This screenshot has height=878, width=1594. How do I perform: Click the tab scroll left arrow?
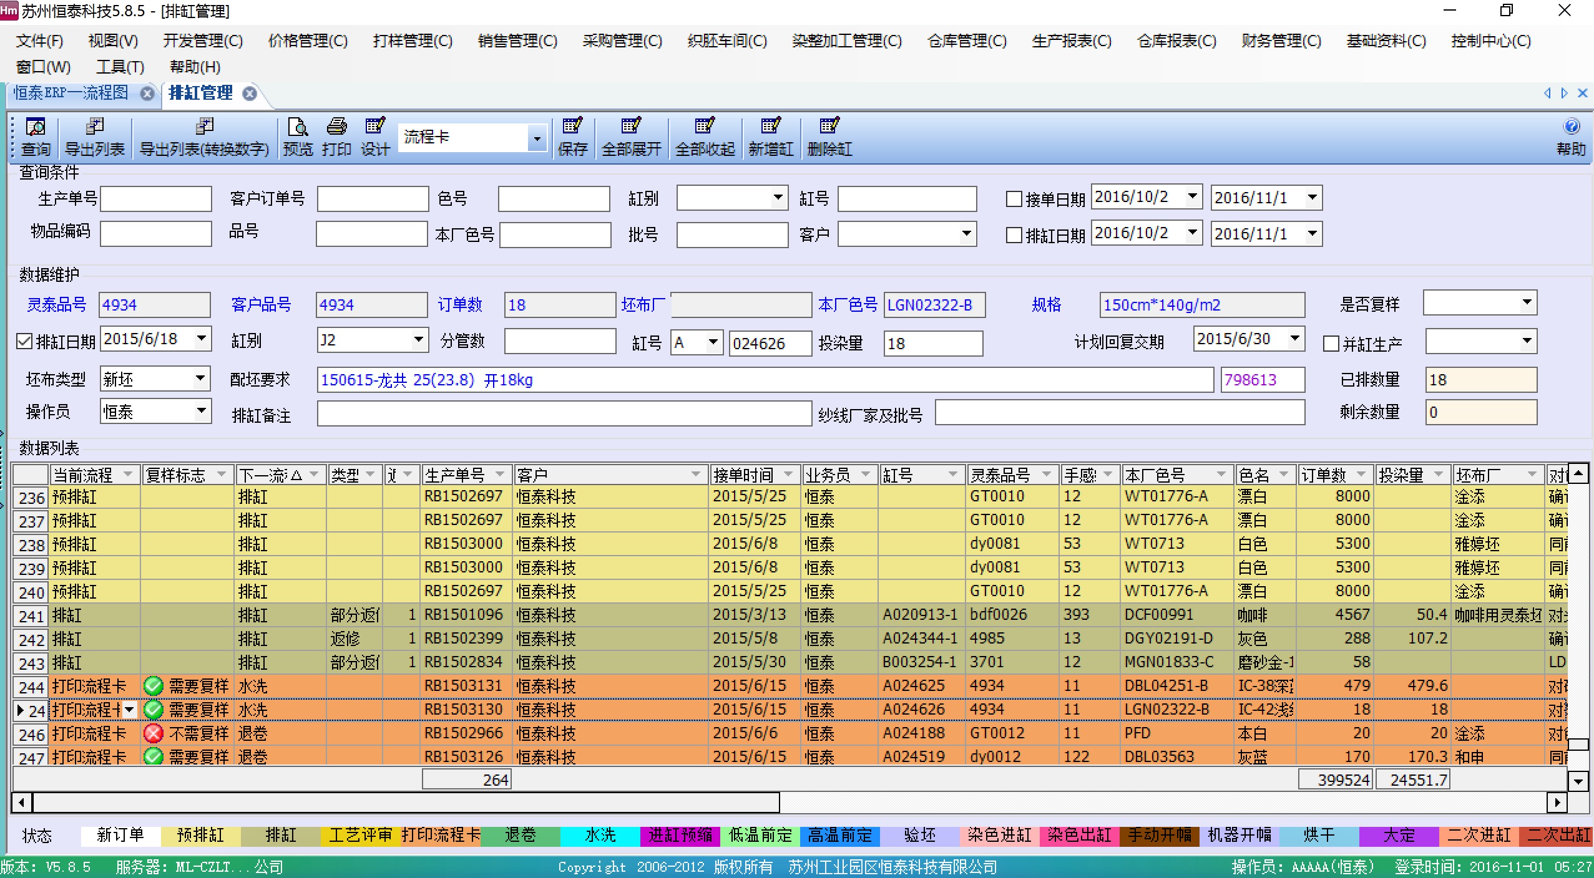pyautogui.click(x=1547, y=93)
